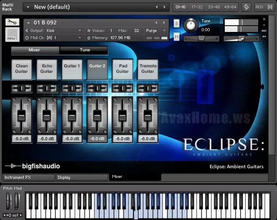The height and width of the screenshot is (220, 277).
Task: Select rack page 01-16
Action: point(181,7)
